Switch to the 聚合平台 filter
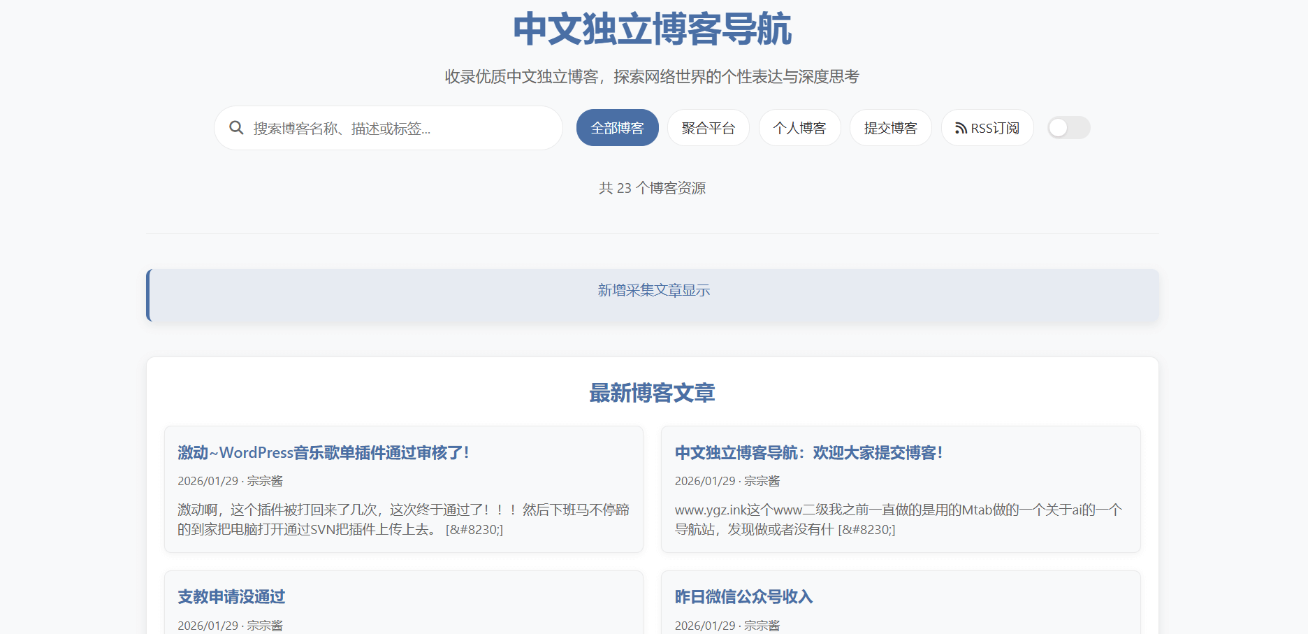The image size is (1308, 634). click(x=708, y=128)
